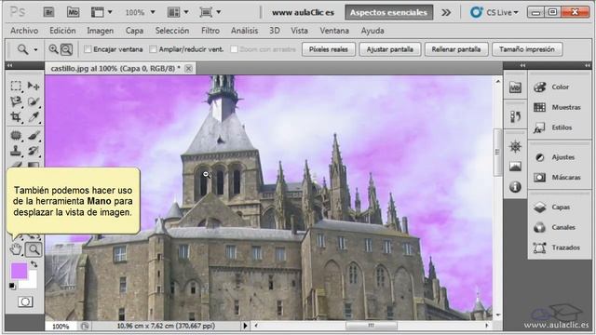Open the Info panel icon
Image resolution: width=596 pixels, height=335 pixels.
(515, 186)
